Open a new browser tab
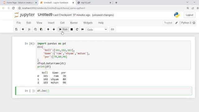Screen dimensions: 199x112 tap(116, 3)
